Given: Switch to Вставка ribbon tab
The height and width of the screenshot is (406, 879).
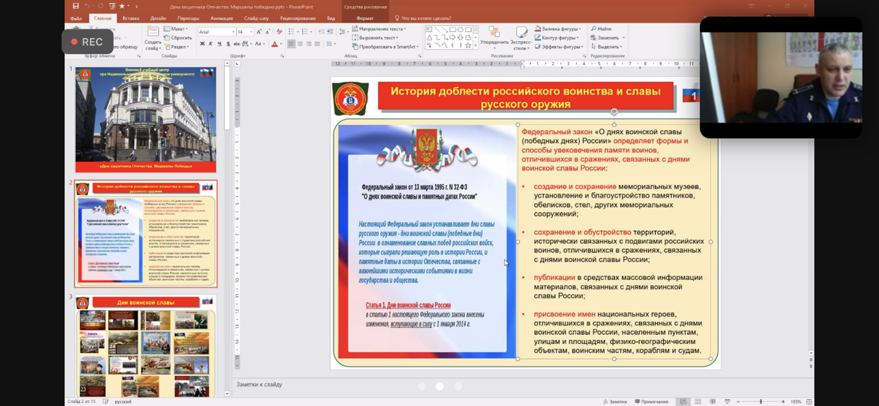Looking at the screenshot, I should [130, 18].
